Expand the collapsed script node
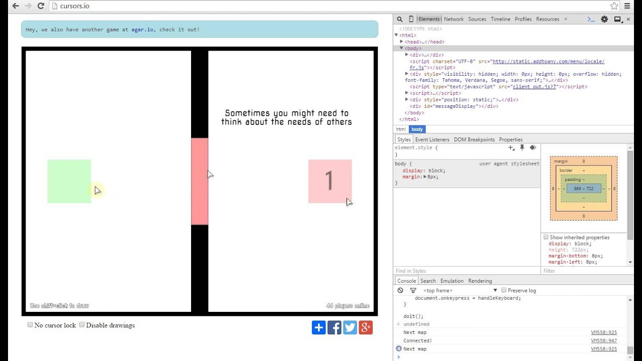Screen dimensions: 642x361 coord(407,93)
